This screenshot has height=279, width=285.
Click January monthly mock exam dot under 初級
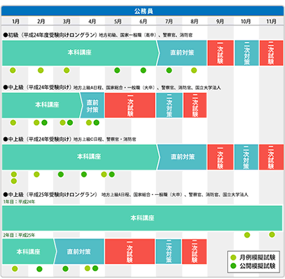[13, 70]
